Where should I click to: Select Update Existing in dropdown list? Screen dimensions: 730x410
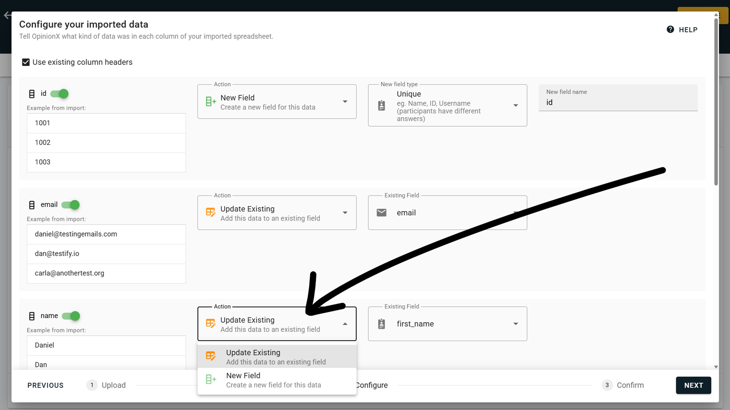[276, 357]
